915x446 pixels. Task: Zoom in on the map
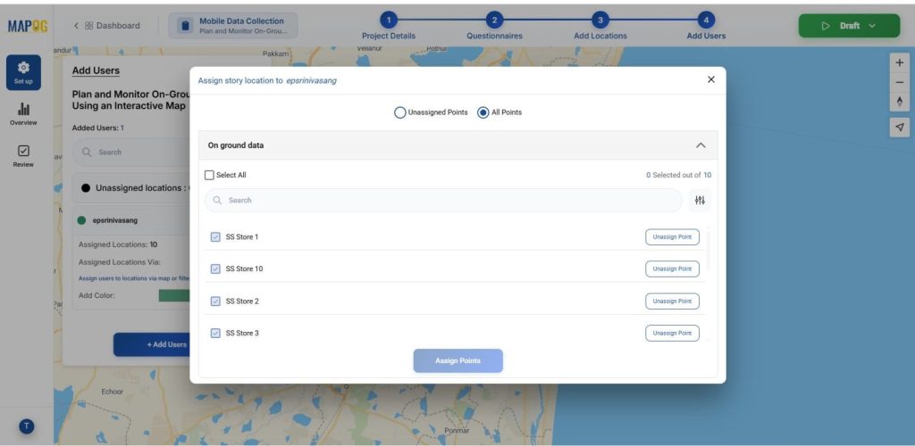pyautogui.click(x=899, y=62)
